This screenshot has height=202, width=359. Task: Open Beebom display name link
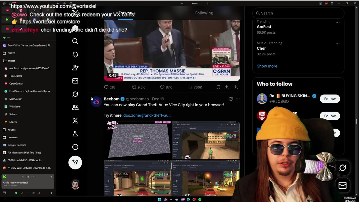(x=112, y=99)
